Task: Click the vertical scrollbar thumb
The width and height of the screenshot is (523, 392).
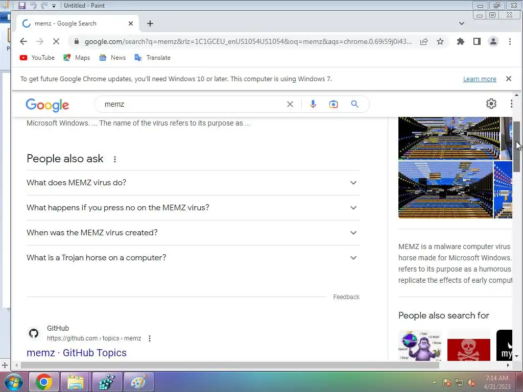Action: click(x=517, y=146)
